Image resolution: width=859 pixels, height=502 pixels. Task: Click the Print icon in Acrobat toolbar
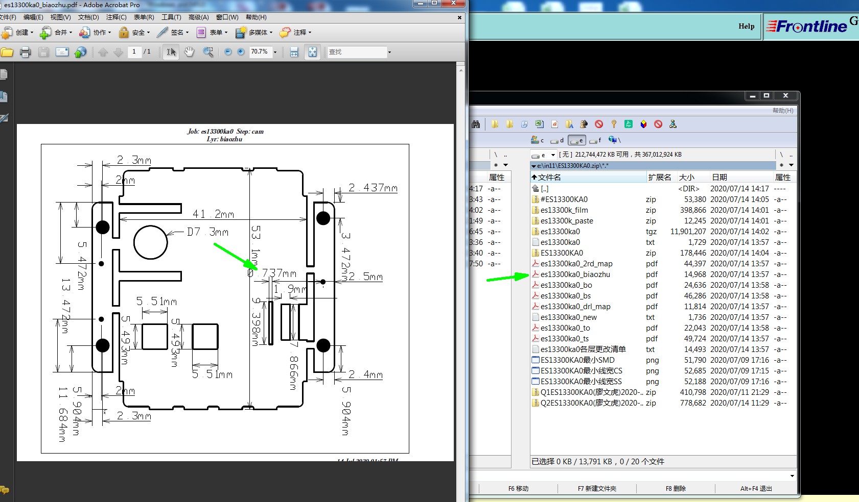[x=25, y=52]
